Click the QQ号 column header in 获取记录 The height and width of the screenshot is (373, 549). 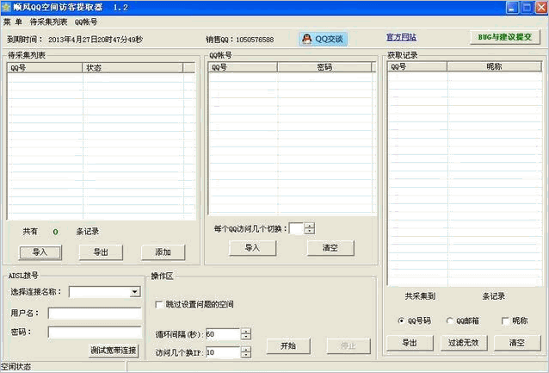(417, 66)
